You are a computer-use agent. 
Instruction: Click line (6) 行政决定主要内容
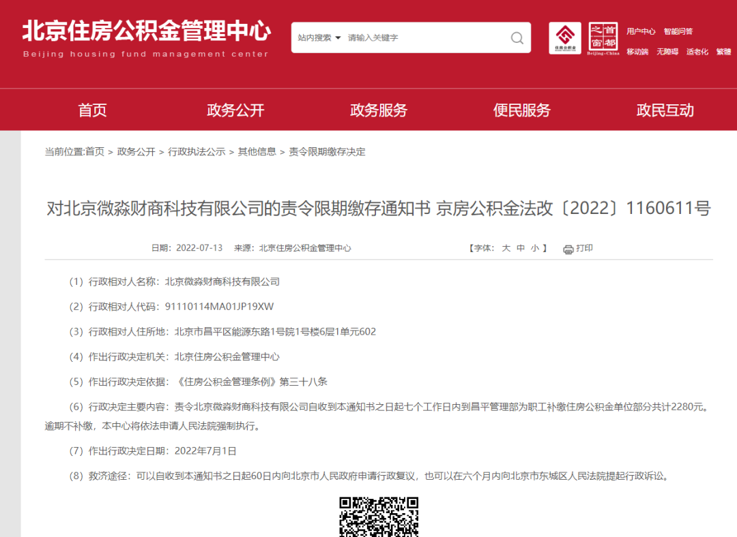389,407
